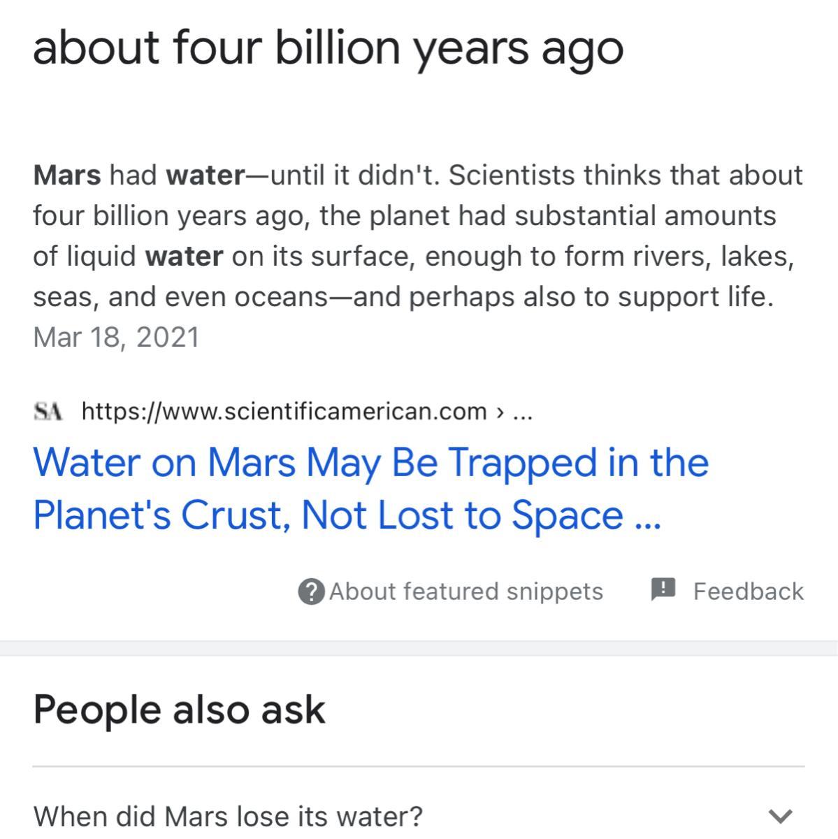838x839 pixels.
Task: Click the "Mar 18, 2021" date
Action: click(x=116, y=337)
